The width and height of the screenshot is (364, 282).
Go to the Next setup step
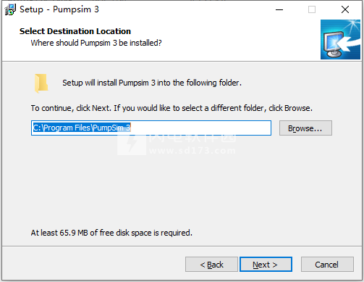click(266, 265)
